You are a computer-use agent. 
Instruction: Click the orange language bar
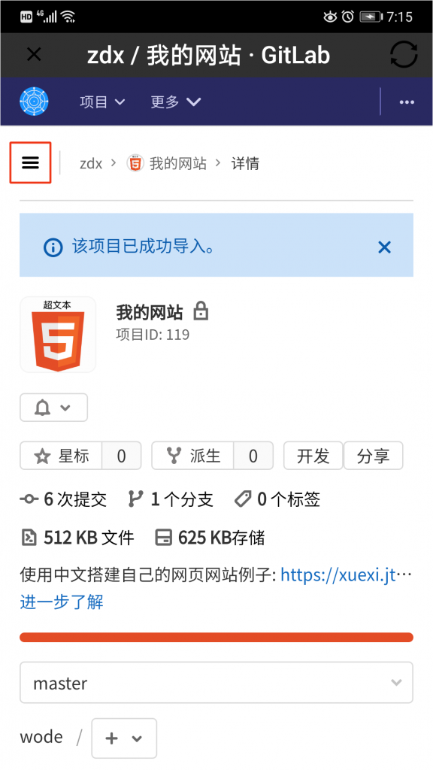(216, 638)
